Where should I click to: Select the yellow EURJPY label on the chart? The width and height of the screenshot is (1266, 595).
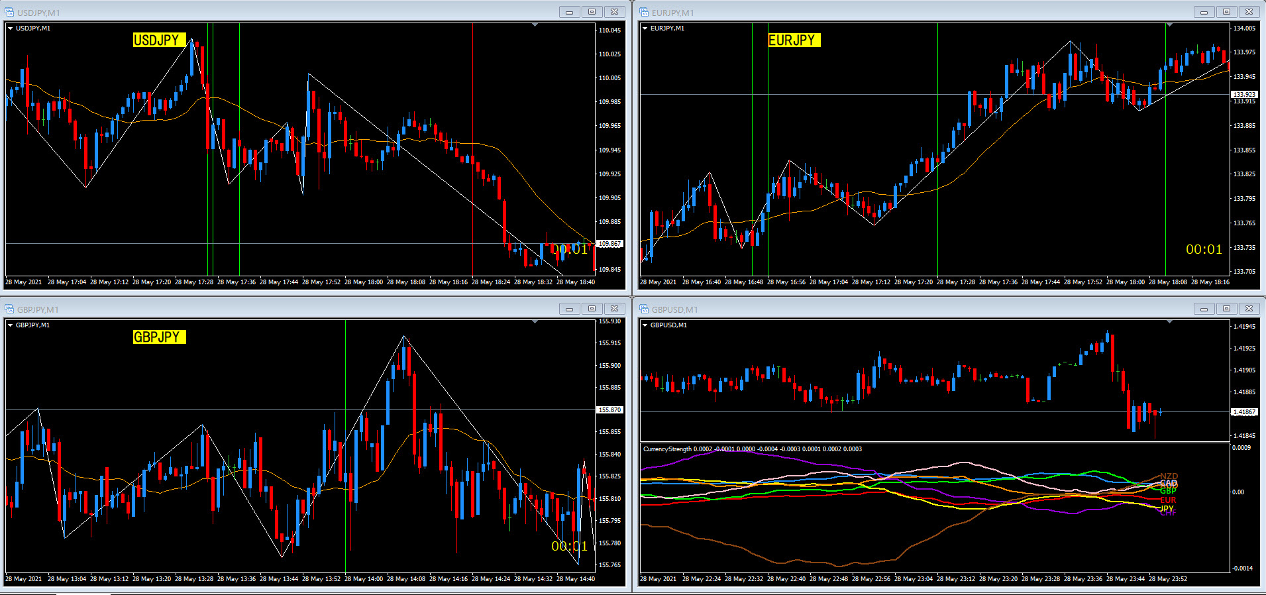coord(794,40)
